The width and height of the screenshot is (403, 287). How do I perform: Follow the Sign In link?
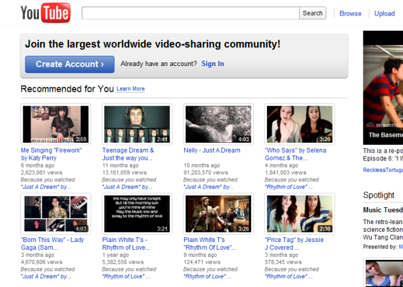[x=212, y=64]
